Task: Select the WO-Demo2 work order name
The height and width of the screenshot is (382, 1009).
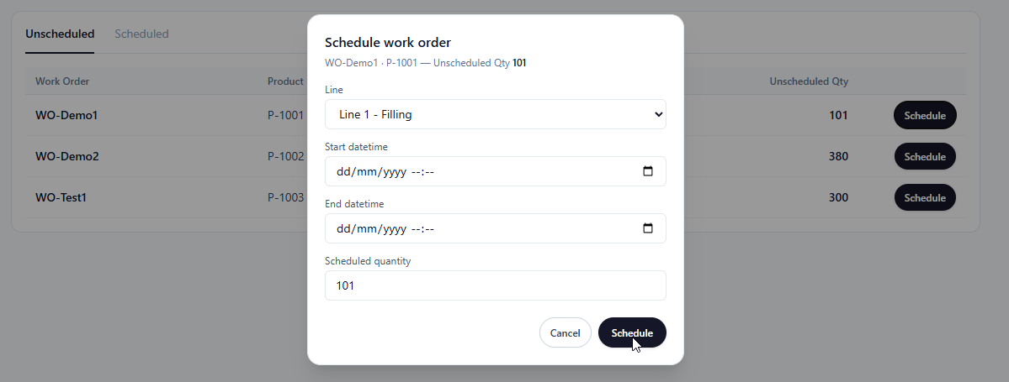Action: click(66, 156)
